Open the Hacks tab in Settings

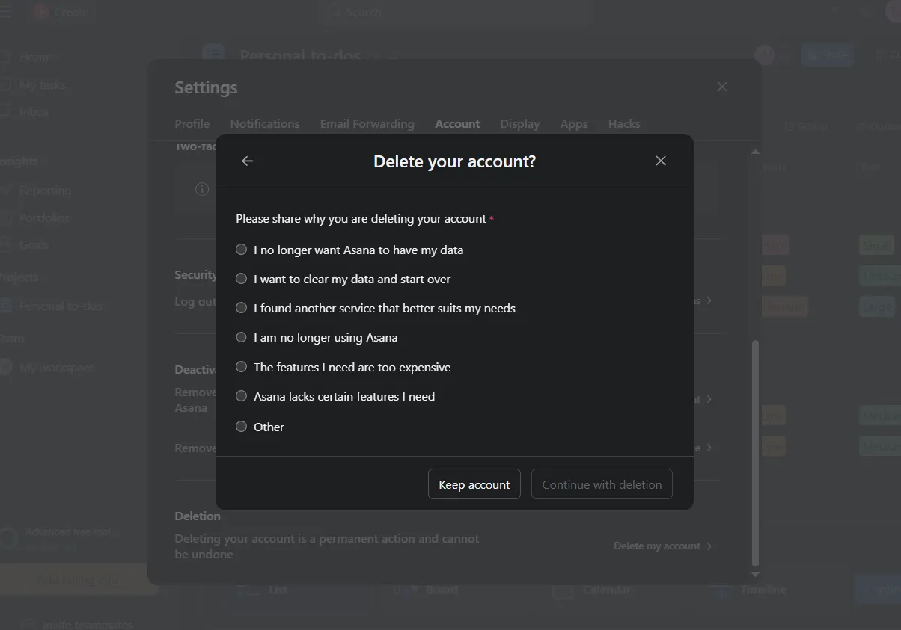624,124
